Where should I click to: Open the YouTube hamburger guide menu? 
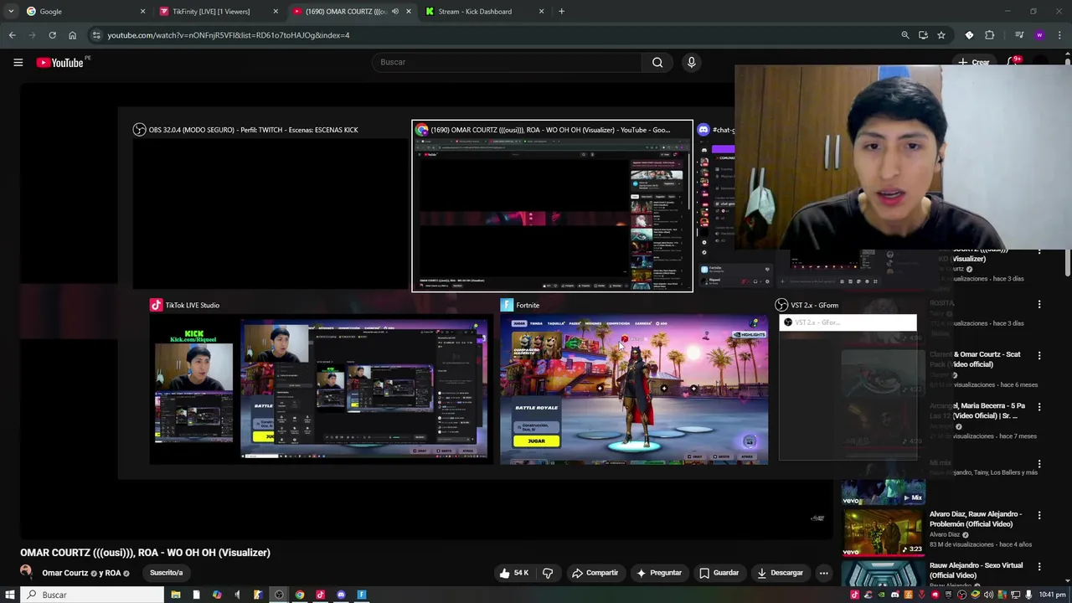[x=18, y=62]
